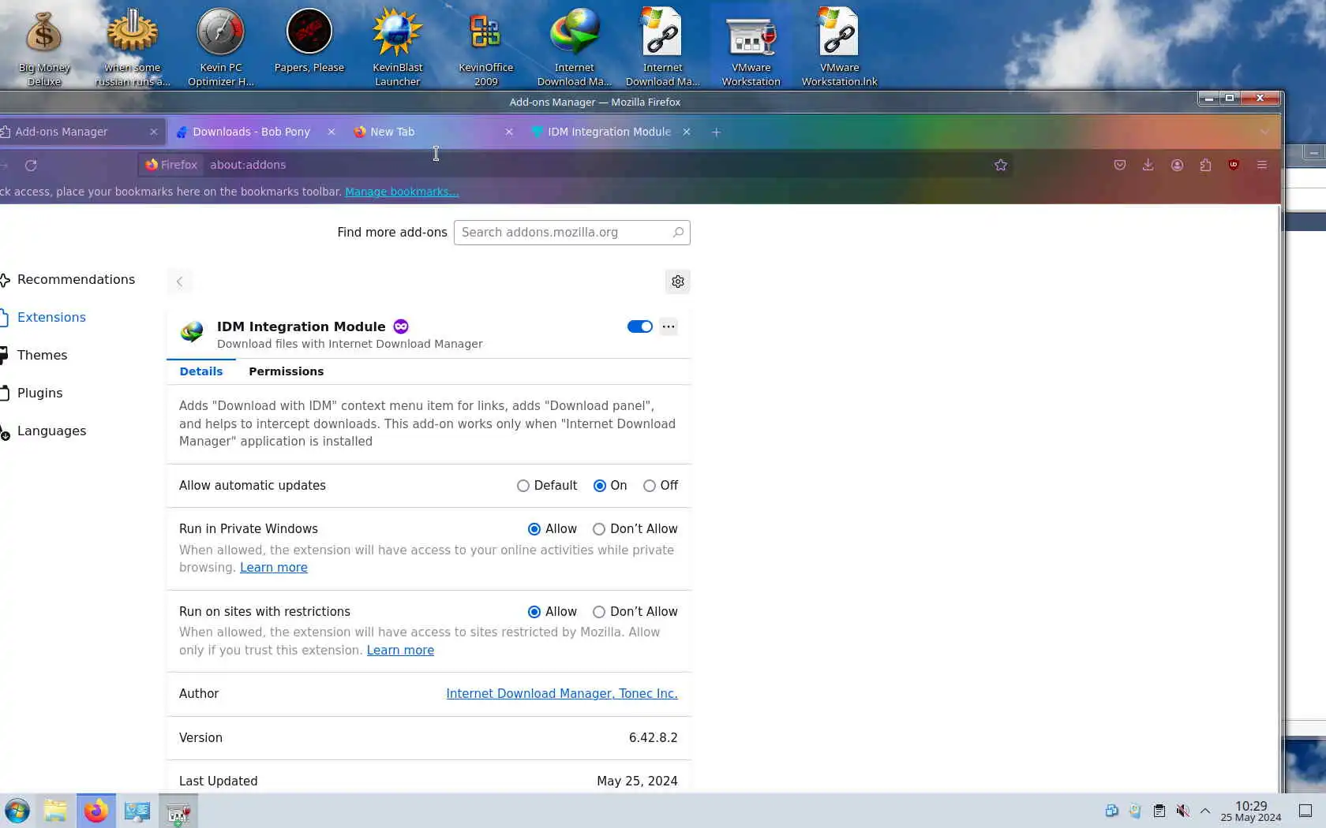
Task: Open the more options menu for IDM Integration Module
Action: (x=669, y=326)
